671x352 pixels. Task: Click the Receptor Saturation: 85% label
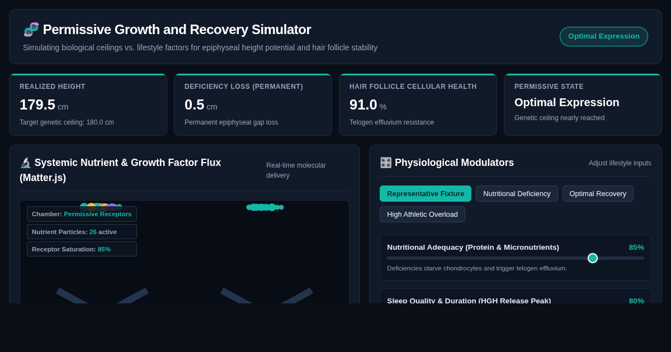point(82,249)
